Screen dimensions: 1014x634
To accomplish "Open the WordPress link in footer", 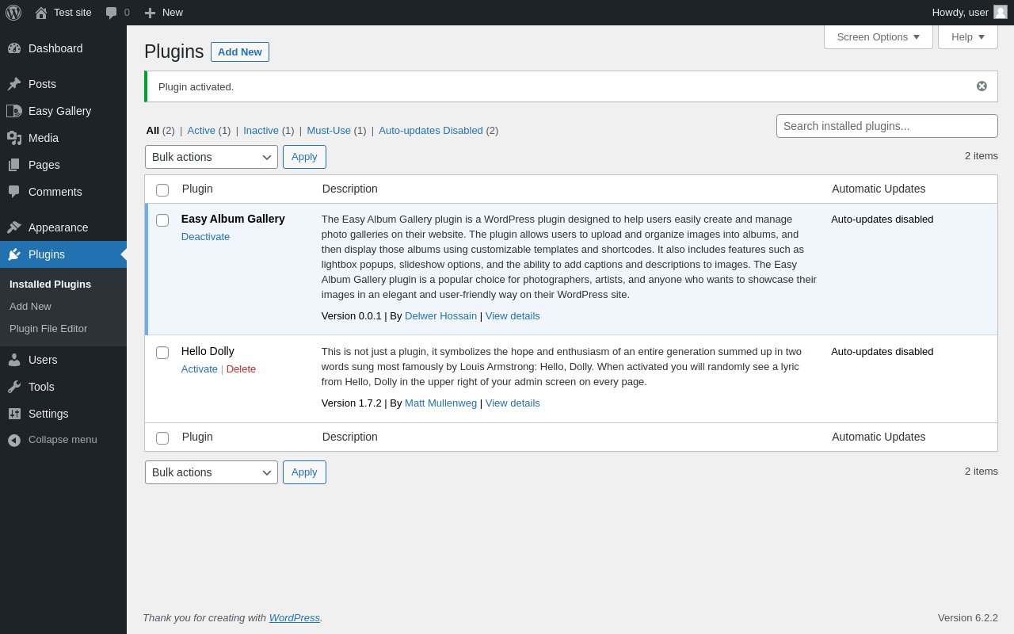I will (x=295, y=618).
